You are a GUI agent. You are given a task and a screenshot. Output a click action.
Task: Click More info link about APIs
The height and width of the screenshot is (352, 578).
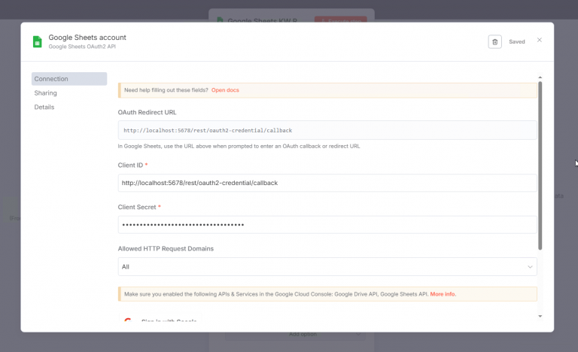(443, 294)
